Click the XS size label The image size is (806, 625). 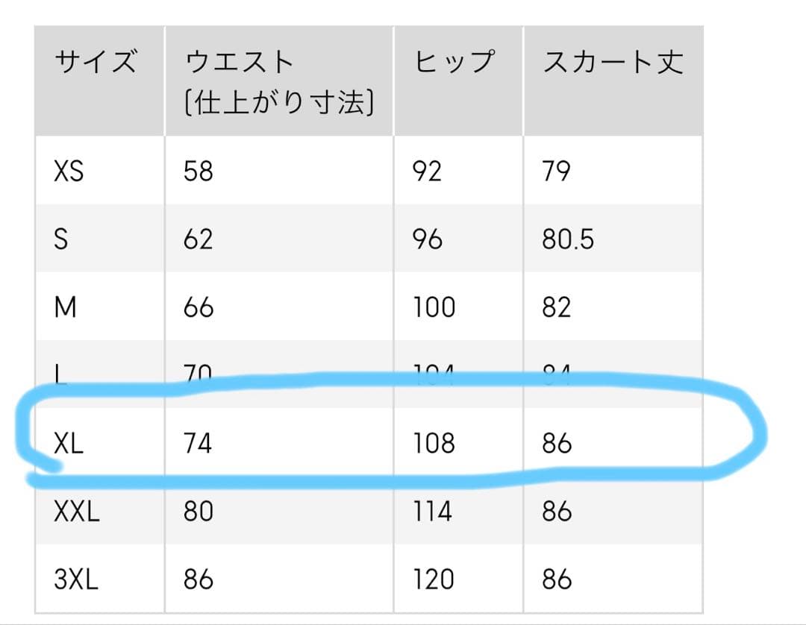pyautogui.click(x=69, y=172)
